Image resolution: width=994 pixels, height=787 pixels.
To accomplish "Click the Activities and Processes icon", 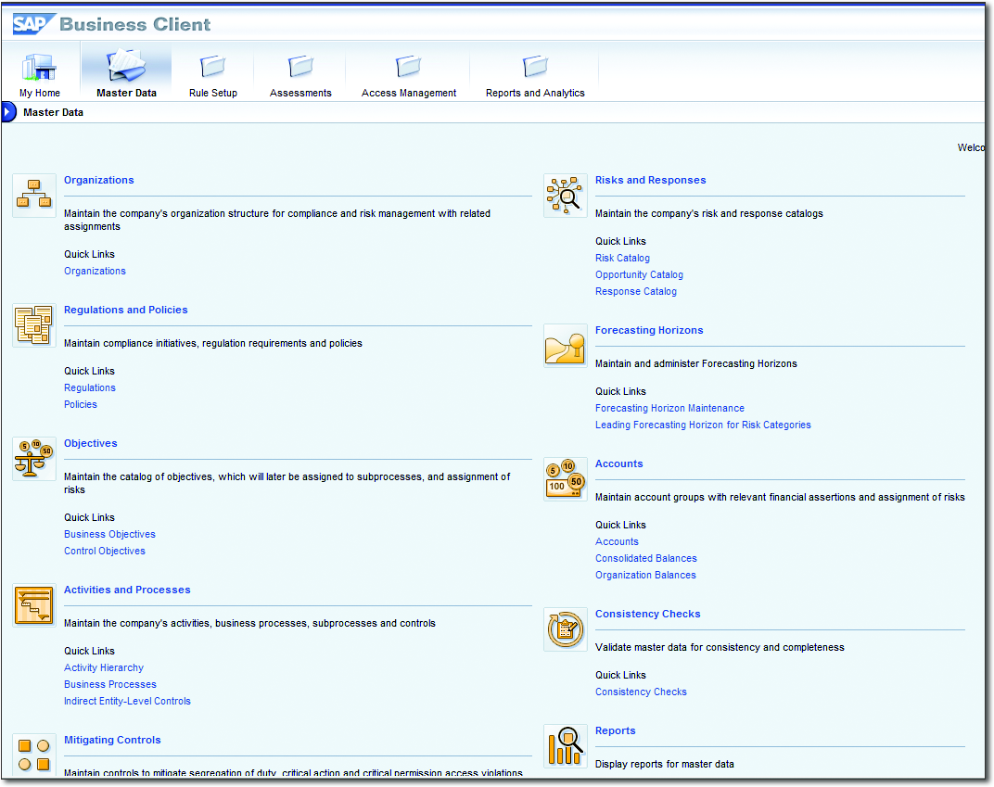I will (34, 605).
